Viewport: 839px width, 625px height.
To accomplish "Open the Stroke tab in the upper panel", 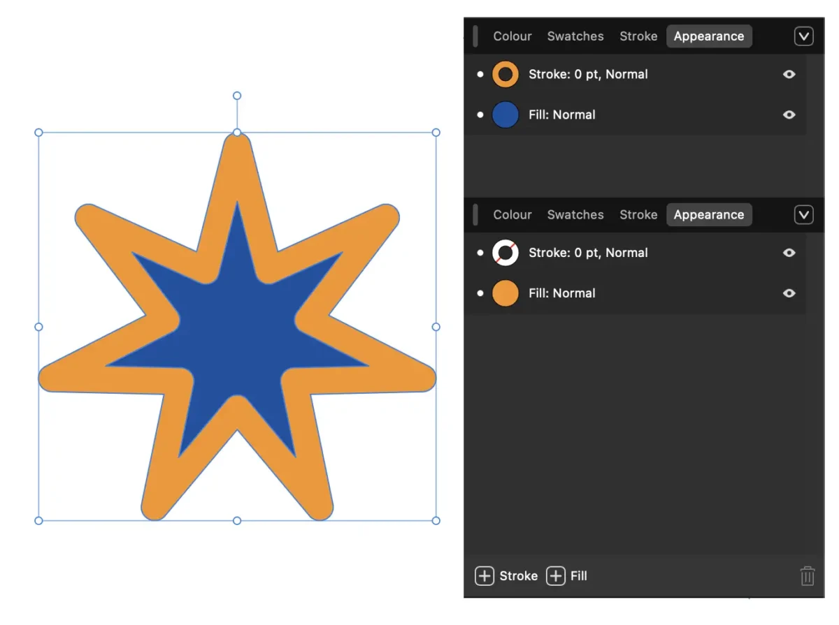I will pyautogui.click(x=638, y=36).
